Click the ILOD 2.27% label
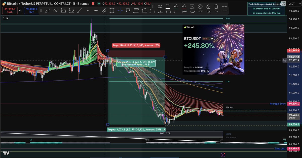Screen dimensions: 302x158 point(165,133)
